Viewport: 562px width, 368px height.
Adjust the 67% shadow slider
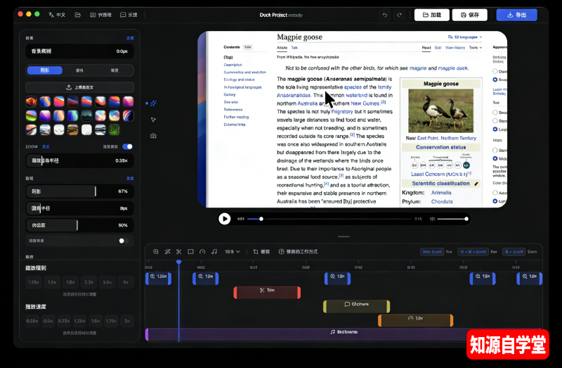tap(95, 191)
